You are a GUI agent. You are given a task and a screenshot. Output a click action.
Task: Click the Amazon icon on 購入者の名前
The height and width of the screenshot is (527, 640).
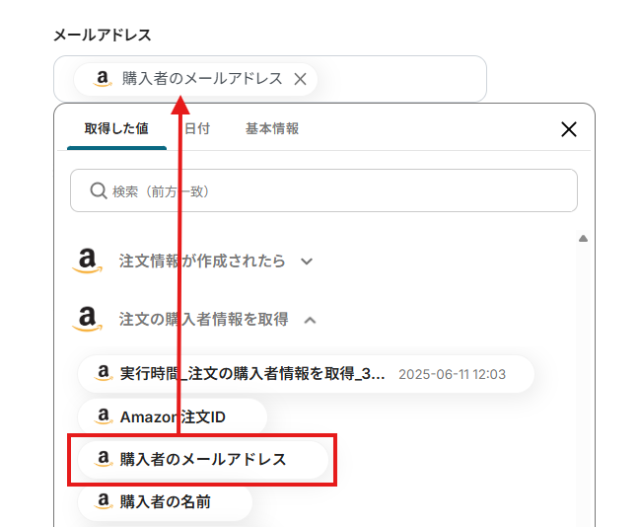pos(103,501)
